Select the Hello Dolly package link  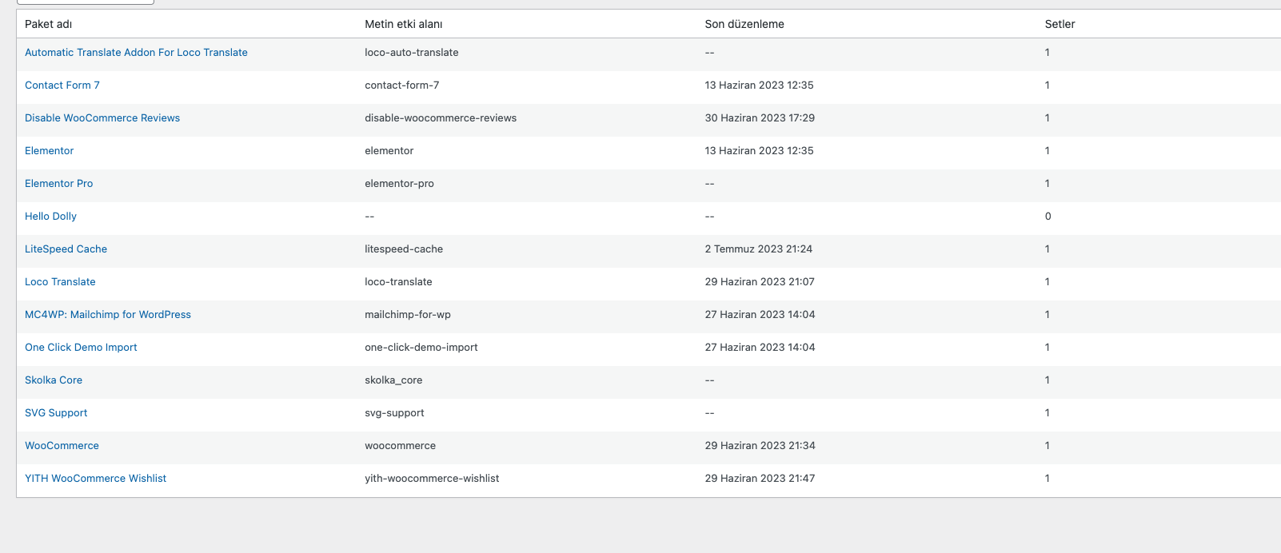click(x=50, y=217)
